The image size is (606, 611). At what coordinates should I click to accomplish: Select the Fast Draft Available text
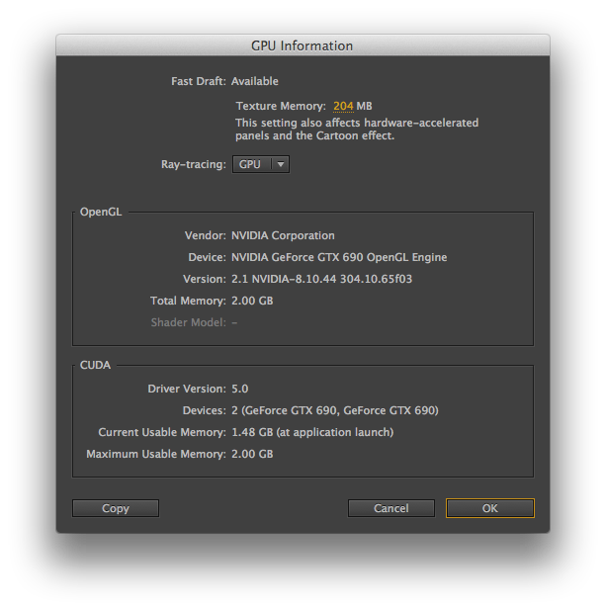point(254,81)
